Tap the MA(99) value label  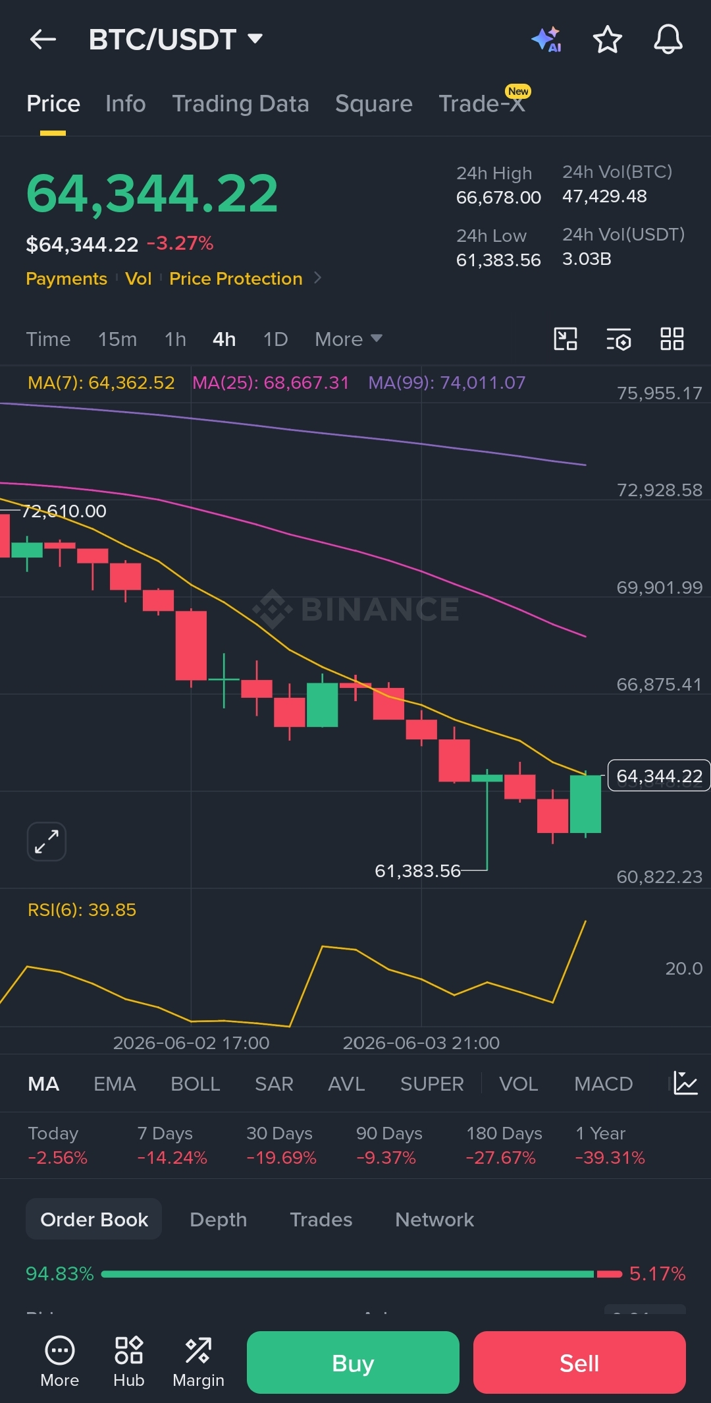[x=447, y=382]
